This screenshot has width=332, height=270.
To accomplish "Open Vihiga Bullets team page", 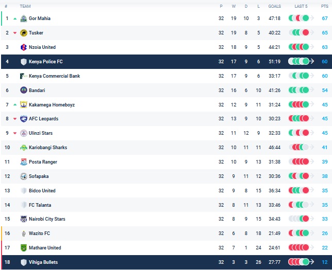I will [43, 262].
